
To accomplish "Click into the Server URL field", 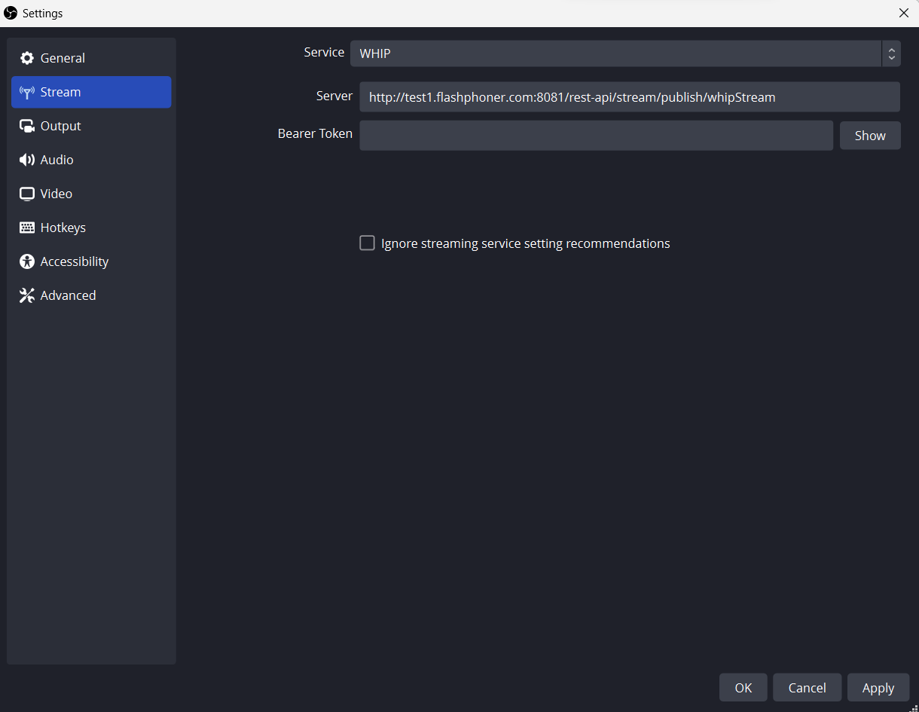I will (x=629, y=97).
